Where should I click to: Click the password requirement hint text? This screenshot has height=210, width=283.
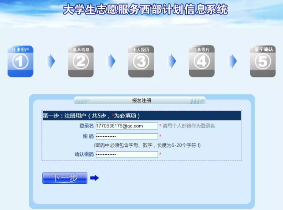pyautogui.click(x=147, y=145)
